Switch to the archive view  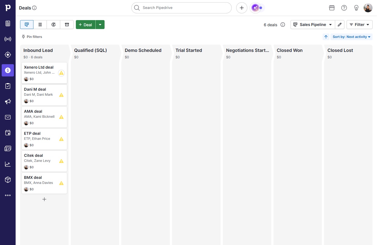tap(67, 25)
